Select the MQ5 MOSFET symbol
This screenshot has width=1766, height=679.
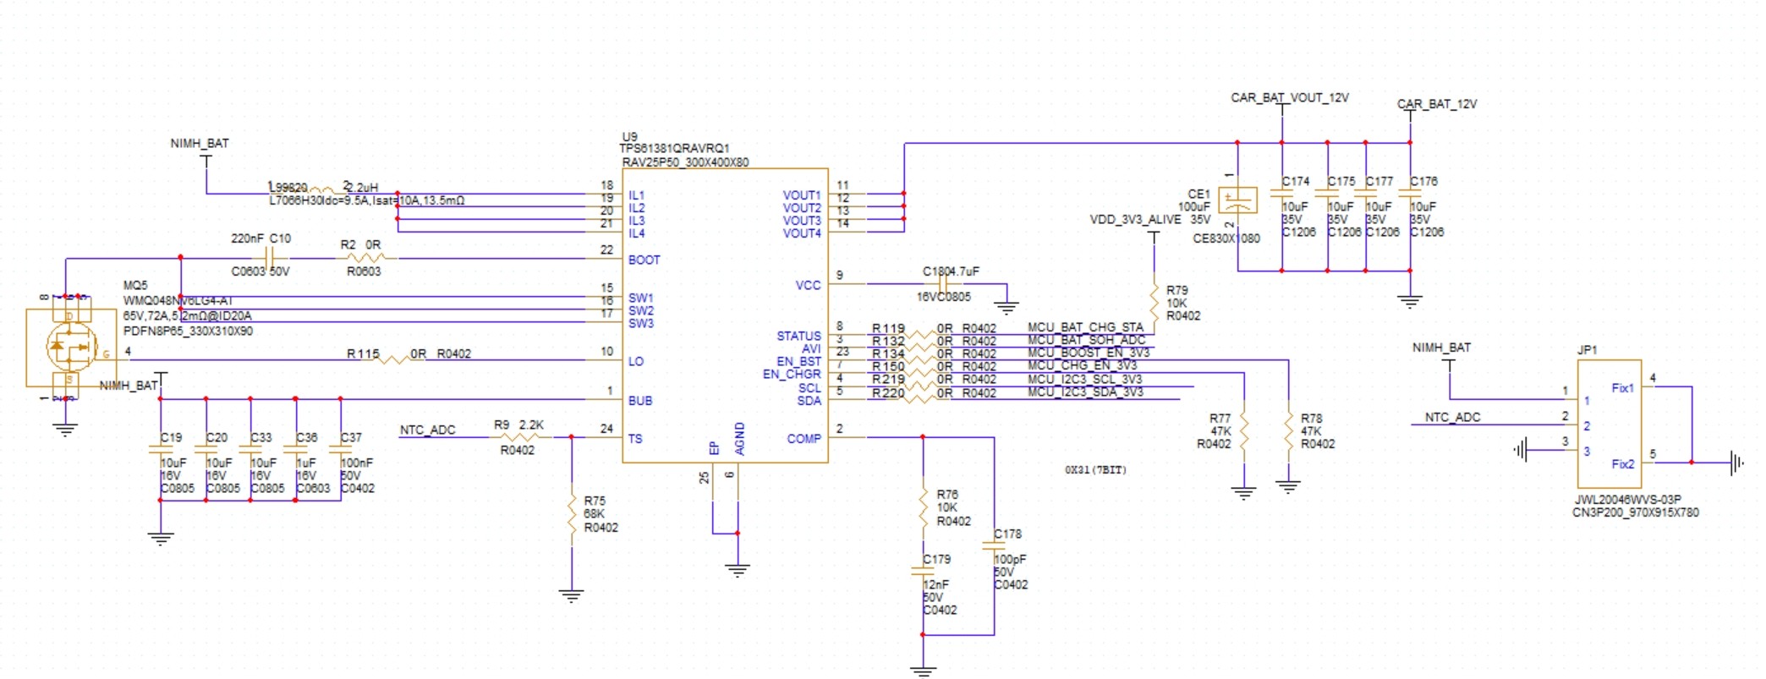click(71, 348)
